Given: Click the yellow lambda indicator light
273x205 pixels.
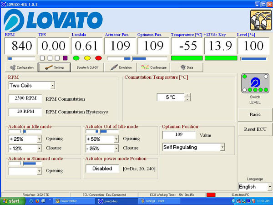Looking at the screenshot, I should click(x=87, y=58).
